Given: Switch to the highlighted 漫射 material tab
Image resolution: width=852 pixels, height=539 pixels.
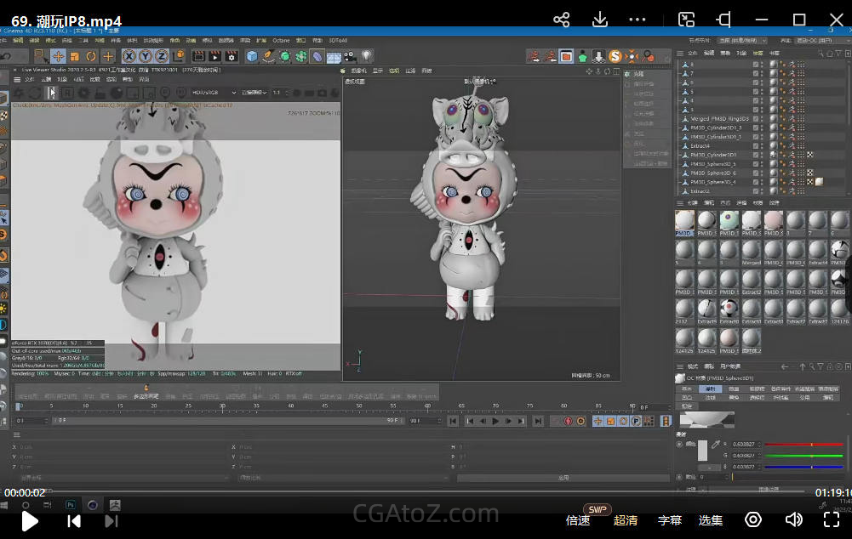Looking at the screenshot, I should point(710,389).
